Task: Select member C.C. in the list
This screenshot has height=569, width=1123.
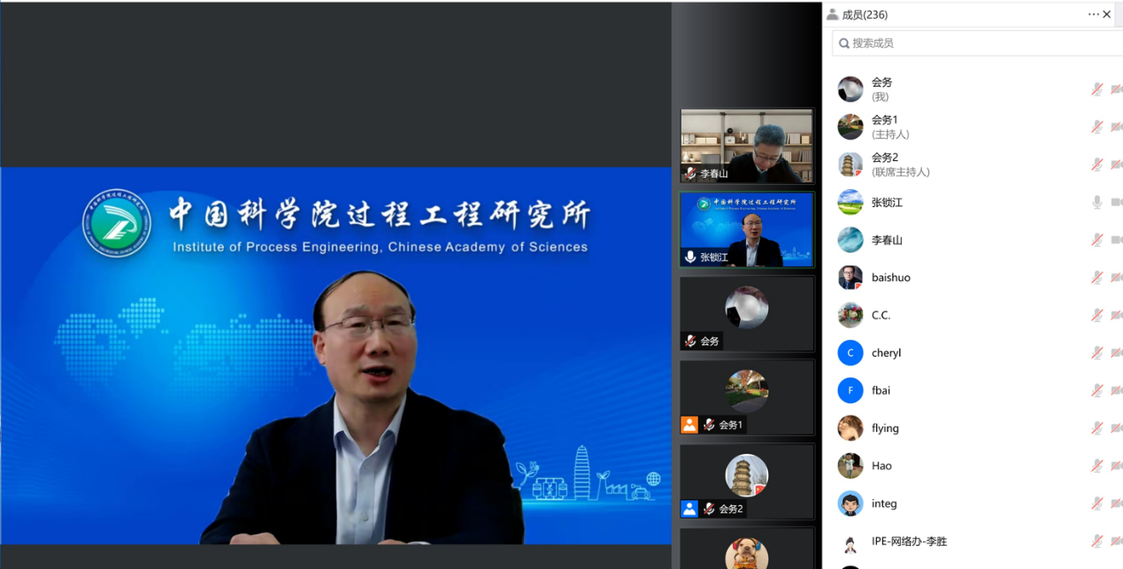Action: pos(881,315)
